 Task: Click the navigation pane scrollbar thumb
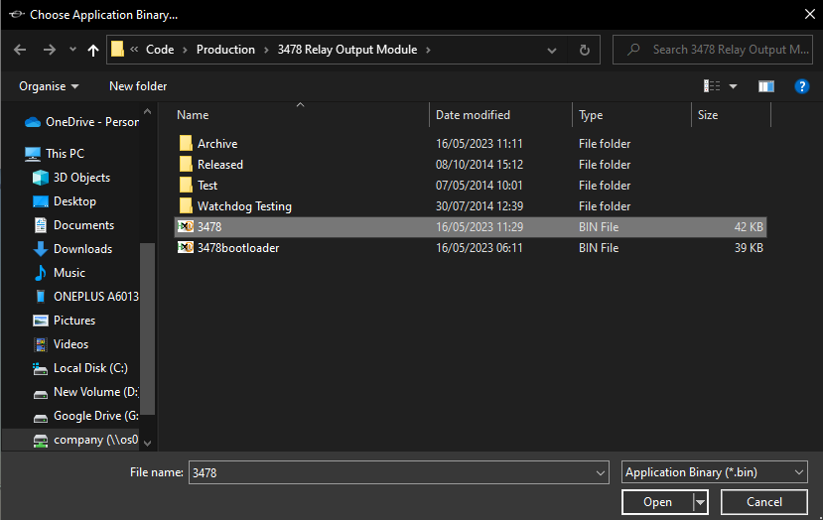click(148, 329)
